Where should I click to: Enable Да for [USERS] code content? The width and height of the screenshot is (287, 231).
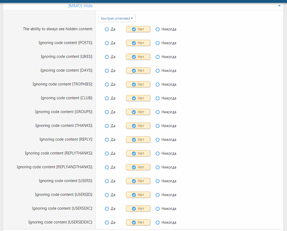coord(107,181)
